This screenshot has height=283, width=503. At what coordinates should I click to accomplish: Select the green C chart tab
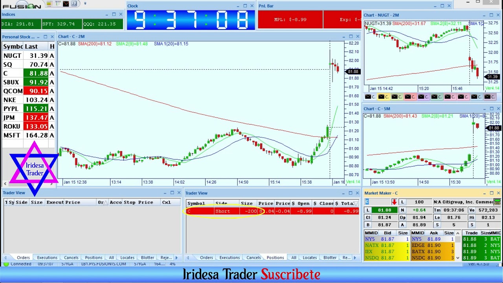[x=397, y=97]
